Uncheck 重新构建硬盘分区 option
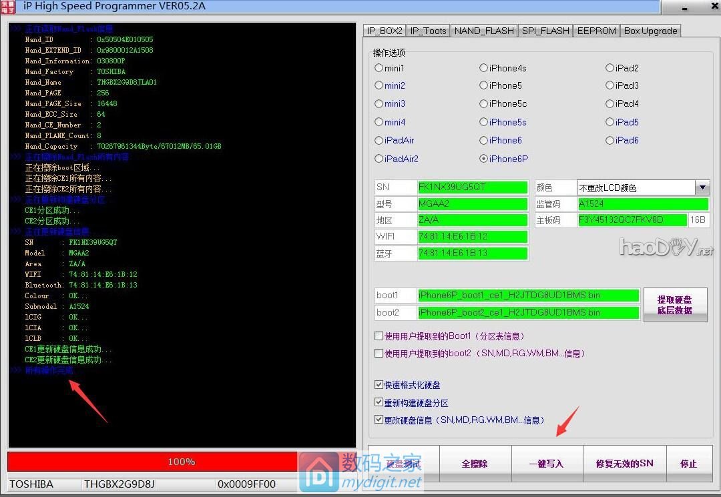This screenshot has height=497, width=721. click(379, 404)
